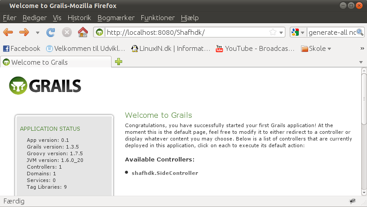Minimize the Firefox window

[343, 5]
